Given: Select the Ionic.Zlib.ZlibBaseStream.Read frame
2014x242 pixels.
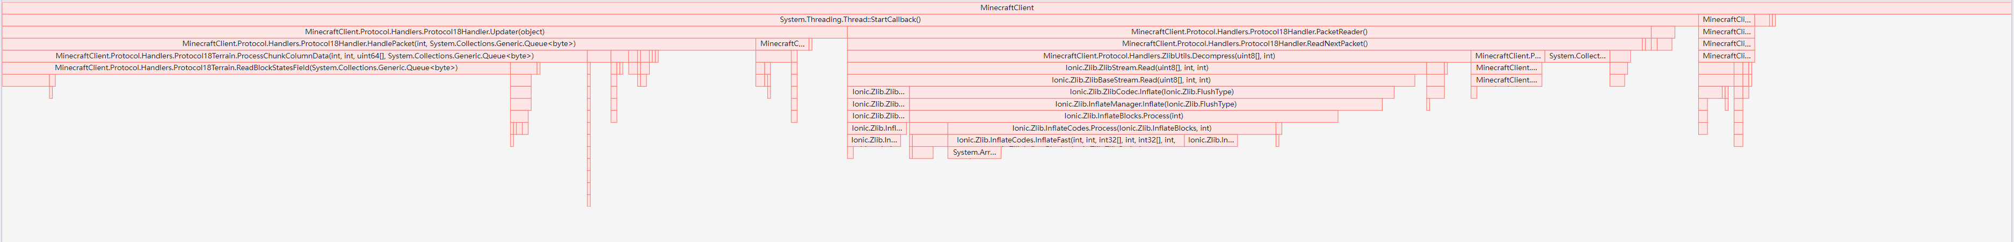Looking at the screenshot, I should point(1131,80).
